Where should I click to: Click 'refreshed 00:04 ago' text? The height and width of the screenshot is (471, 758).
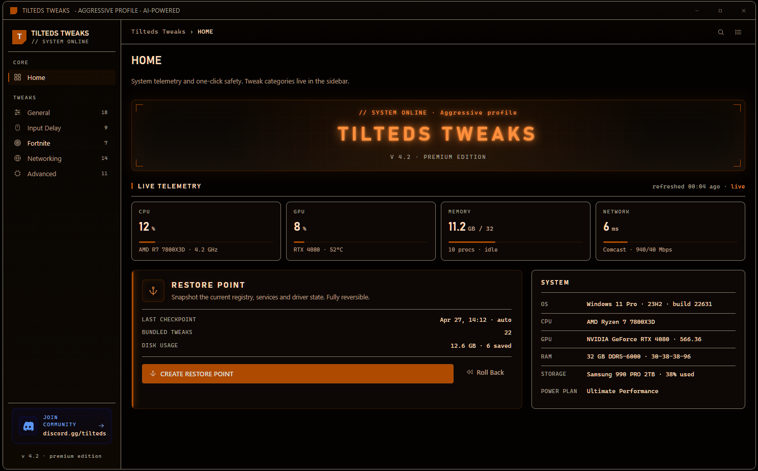tap(686, 186)
